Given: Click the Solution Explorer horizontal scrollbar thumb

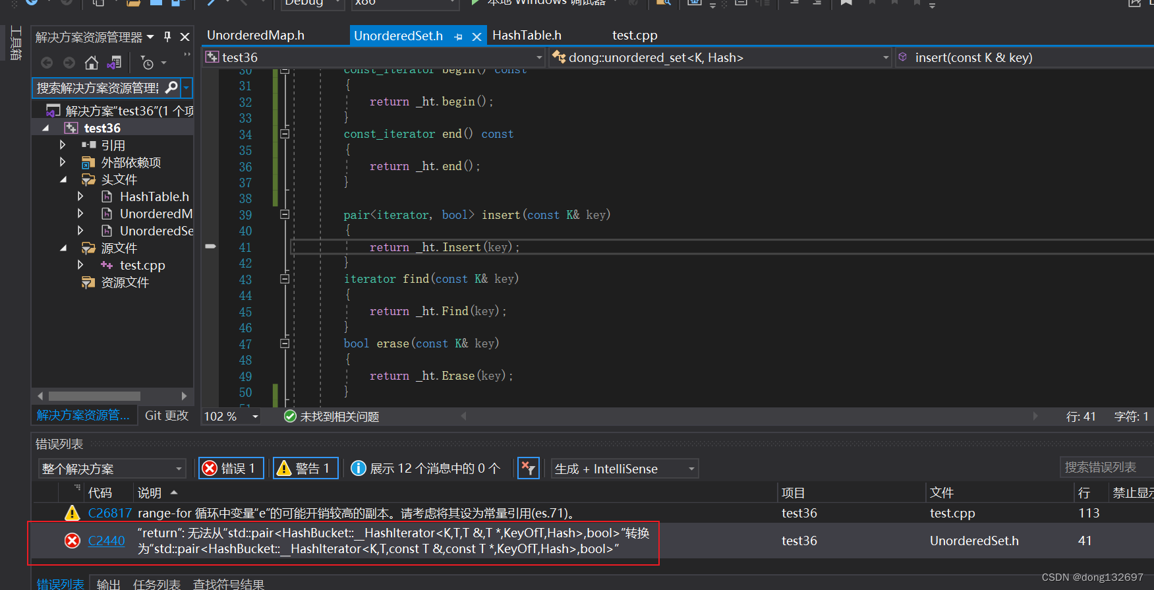Looking at the screenshot, I should pos(94,396).
